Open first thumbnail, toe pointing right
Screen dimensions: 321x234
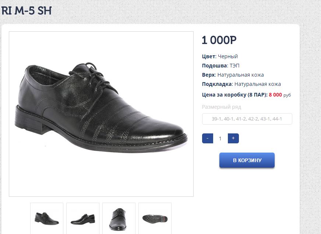click(x=47, y=218)
